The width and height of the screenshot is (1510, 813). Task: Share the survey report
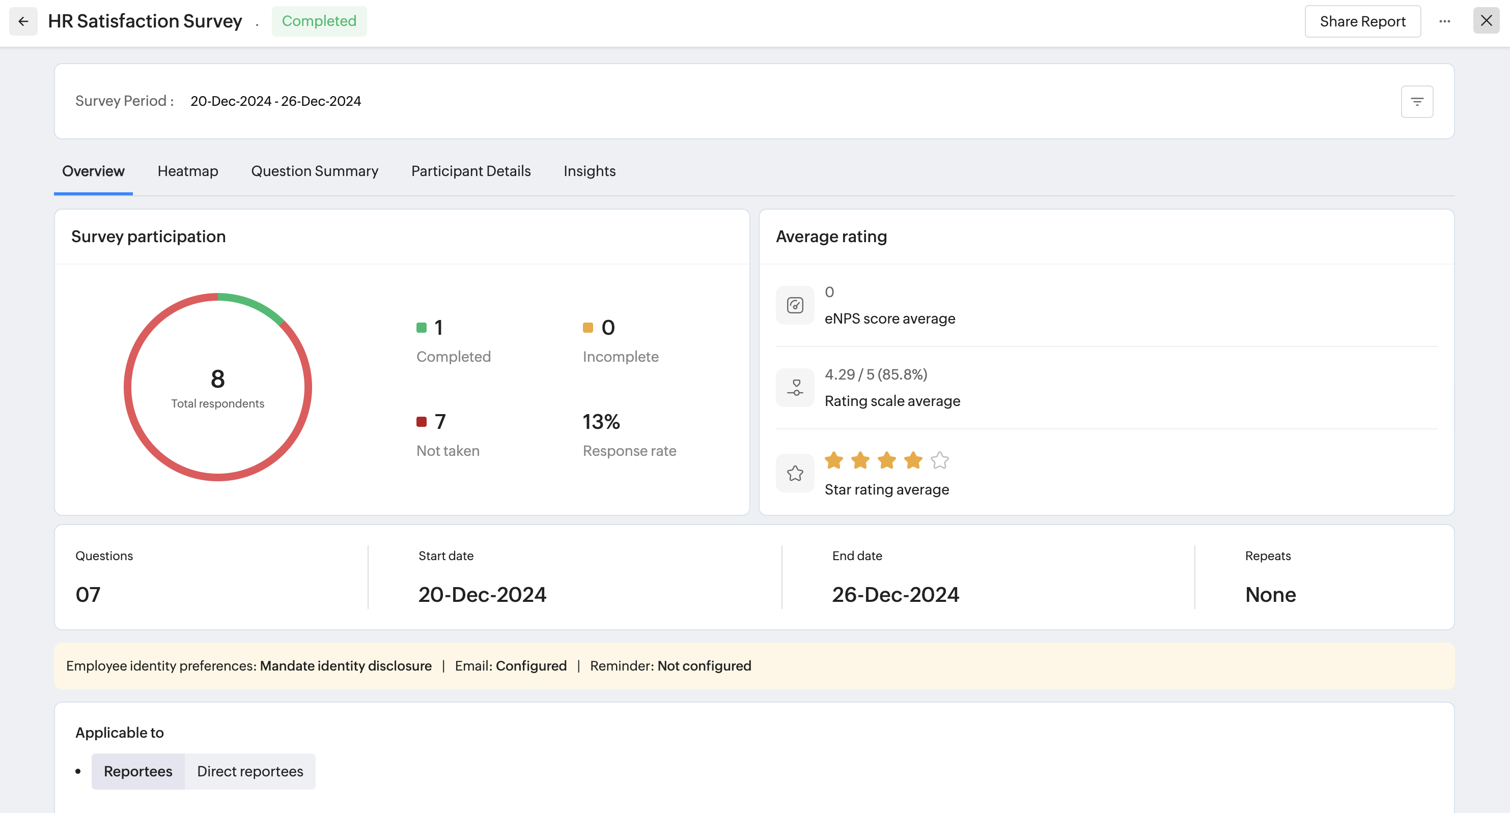coord(1362,22)
